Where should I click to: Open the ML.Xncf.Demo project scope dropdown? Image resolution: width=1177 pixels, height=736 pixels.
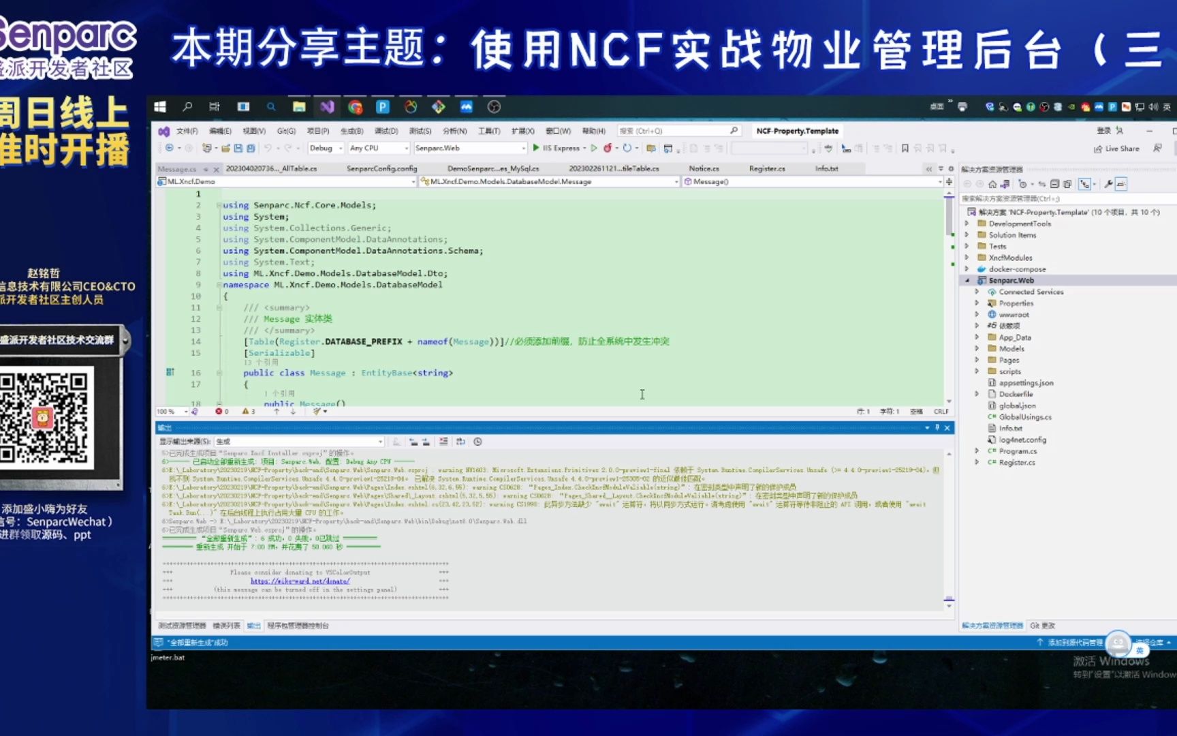point(286,181)
